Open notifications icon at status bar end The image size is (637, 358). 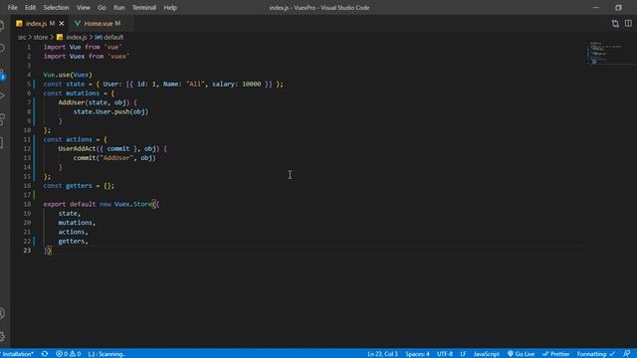[x=627, y=354]
